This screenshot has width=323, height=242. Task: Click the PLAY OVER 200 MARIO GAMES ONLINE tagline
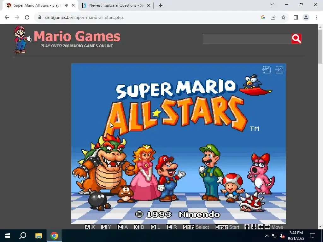tap(77, 46)
